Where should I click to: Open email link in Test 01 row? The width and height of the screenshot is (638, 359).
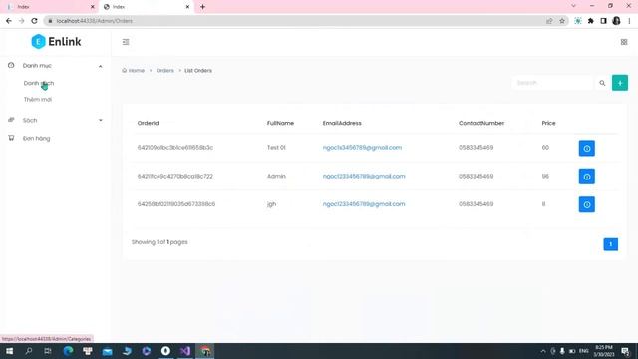coord(362,148)
